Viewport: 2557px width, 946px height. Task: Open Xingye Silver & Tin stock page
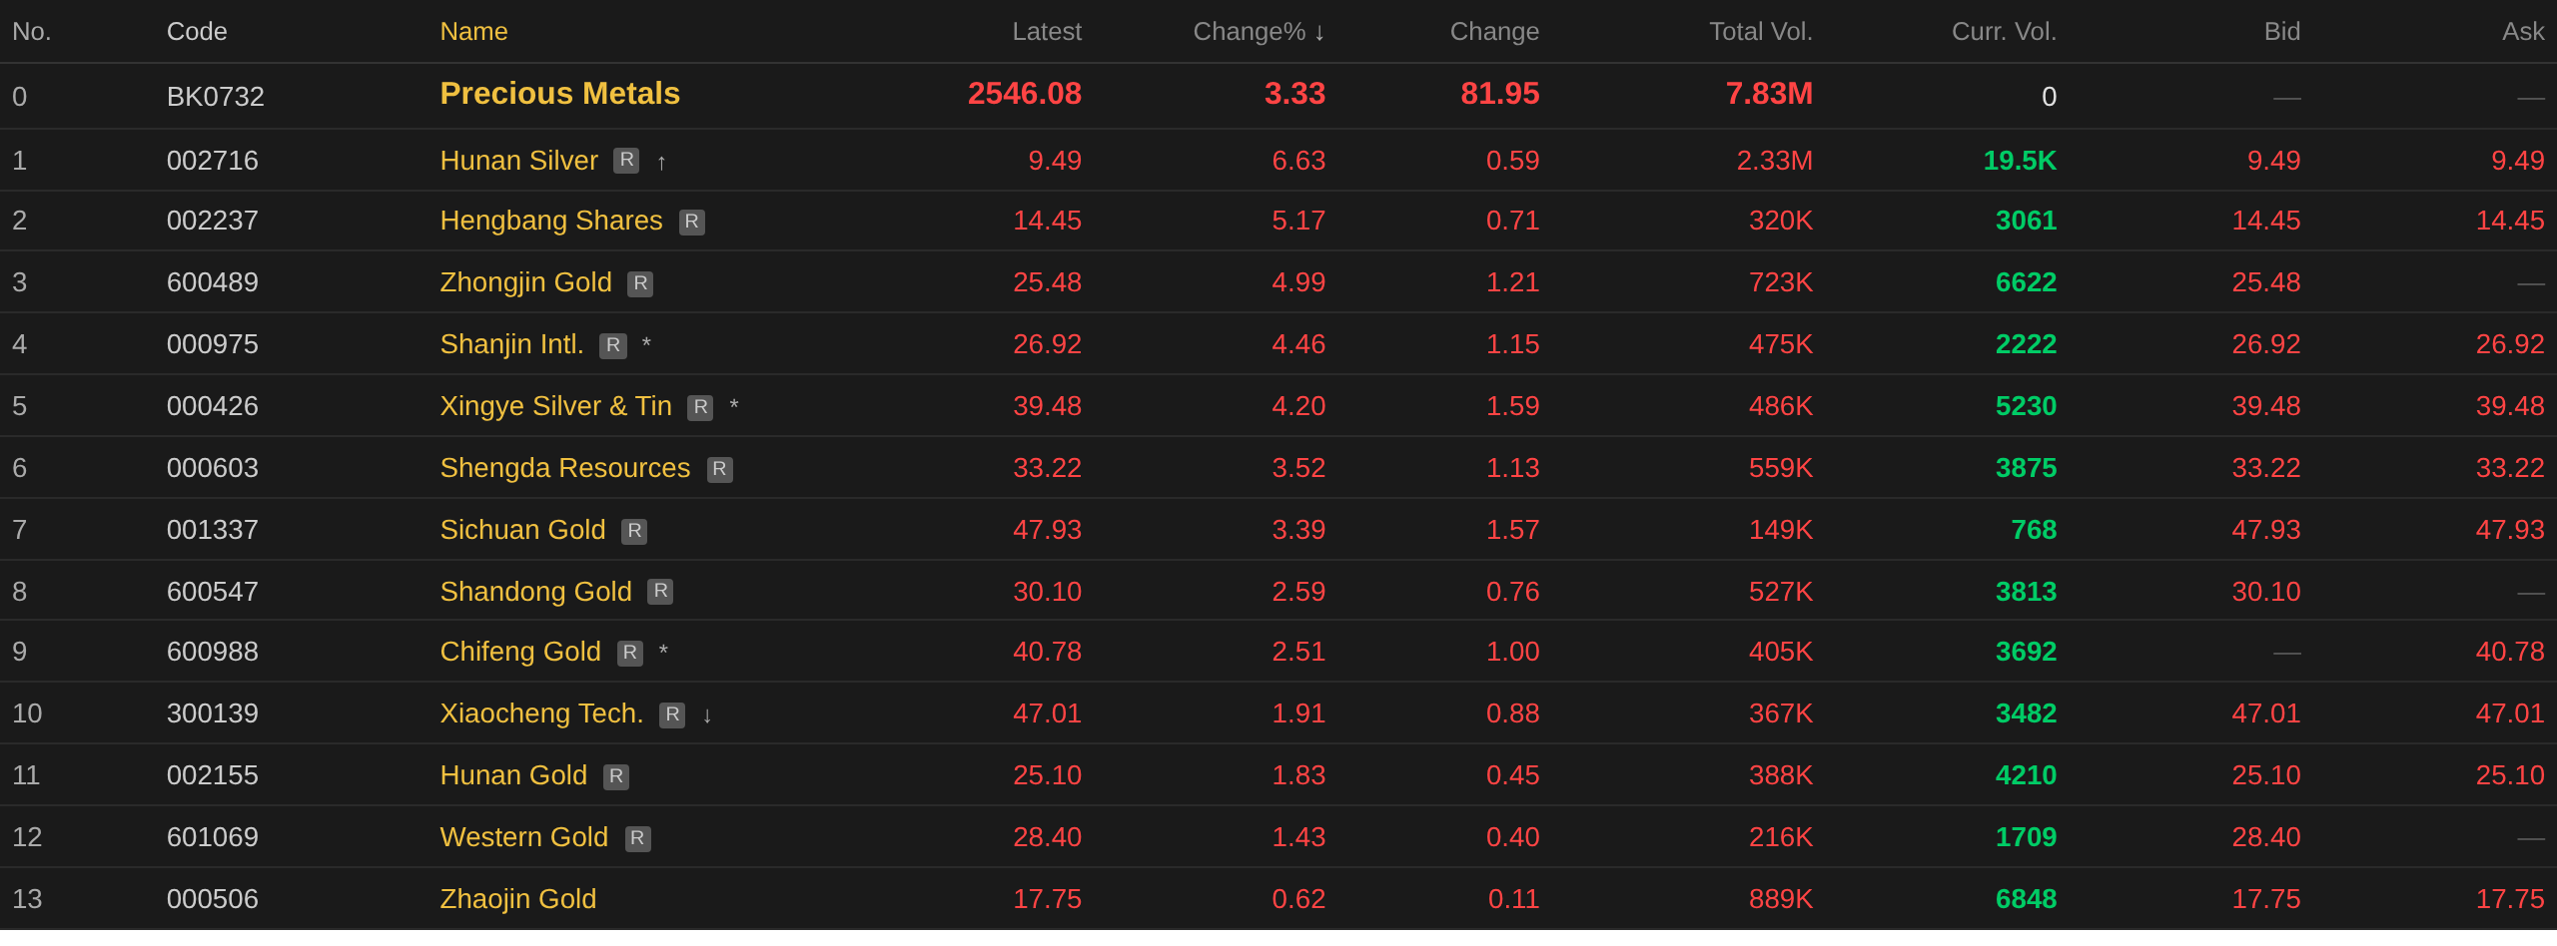tap(555, 406)
